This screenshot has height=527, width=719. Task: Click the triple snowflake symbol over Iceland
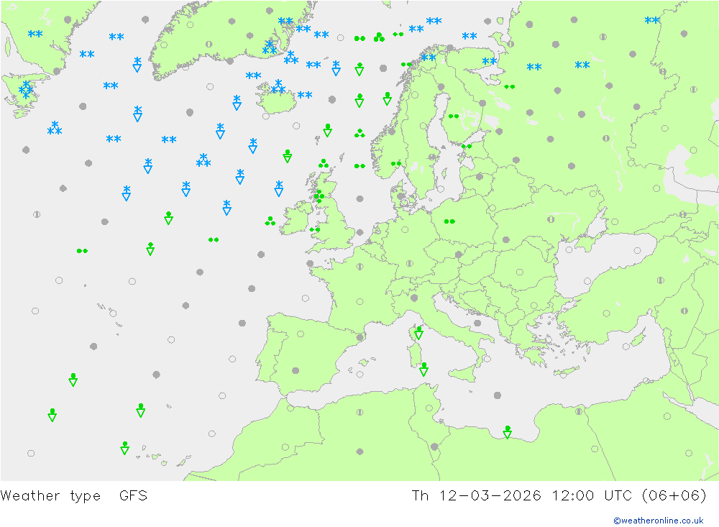pos(278,86)
